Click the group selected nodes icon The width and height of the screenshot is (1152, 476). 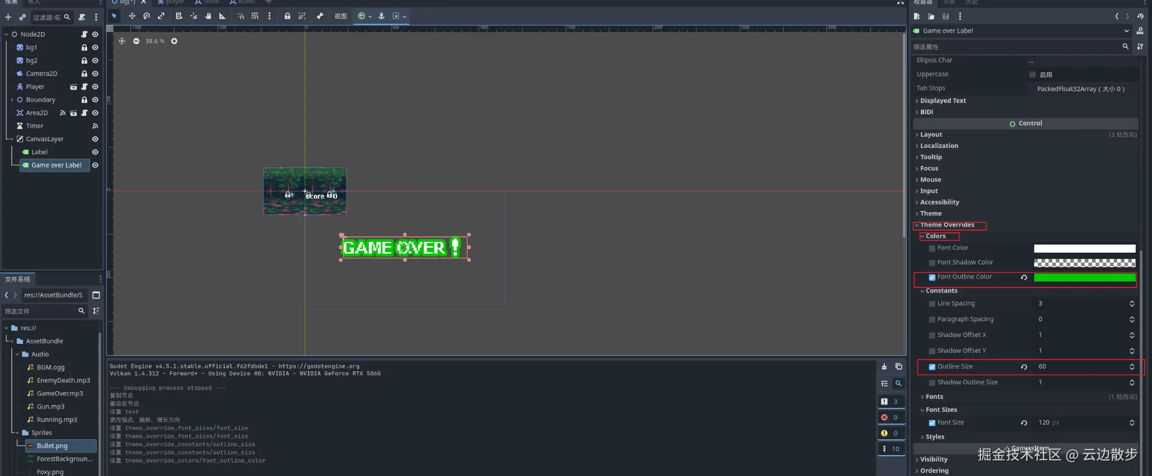coord(302,16)
